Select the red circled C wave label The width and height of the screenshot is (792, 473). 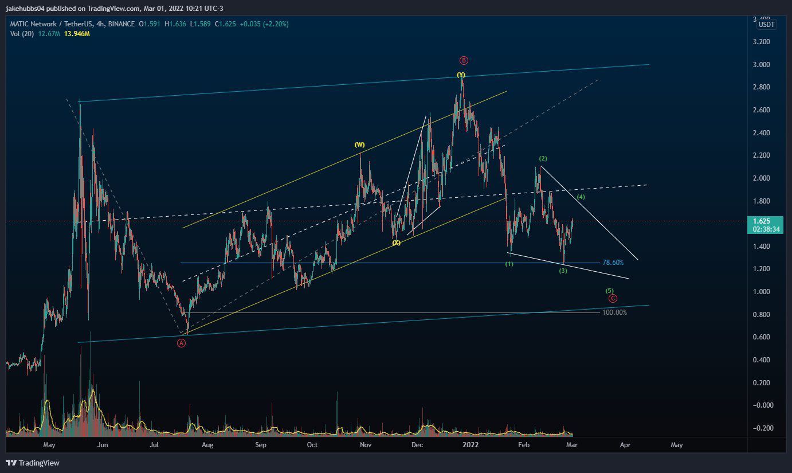click(613, 298)
